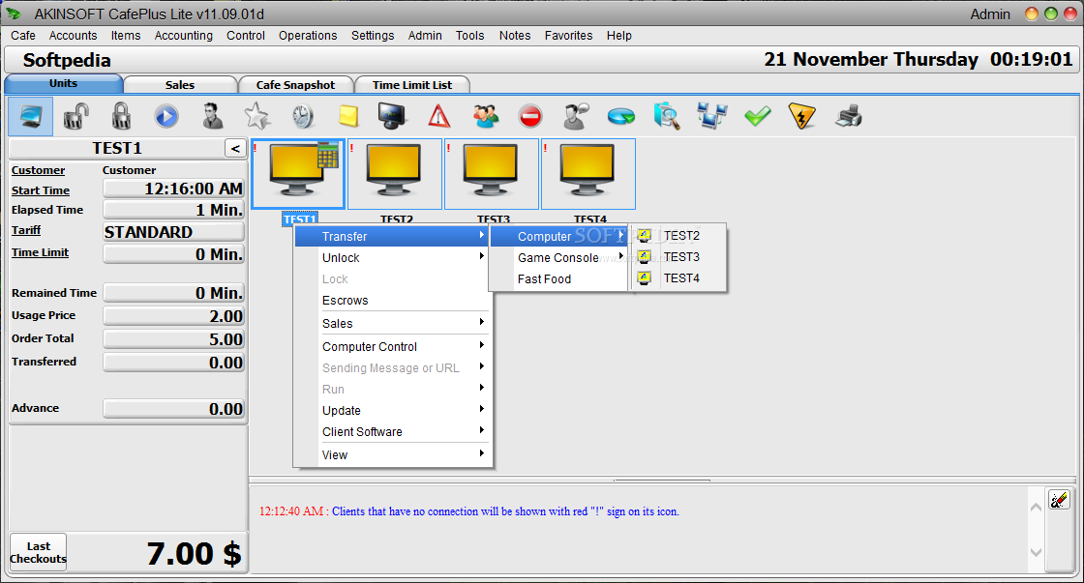The image size is (1084, 583).
Task: Open the Admin menu
Action: (425, 35)
